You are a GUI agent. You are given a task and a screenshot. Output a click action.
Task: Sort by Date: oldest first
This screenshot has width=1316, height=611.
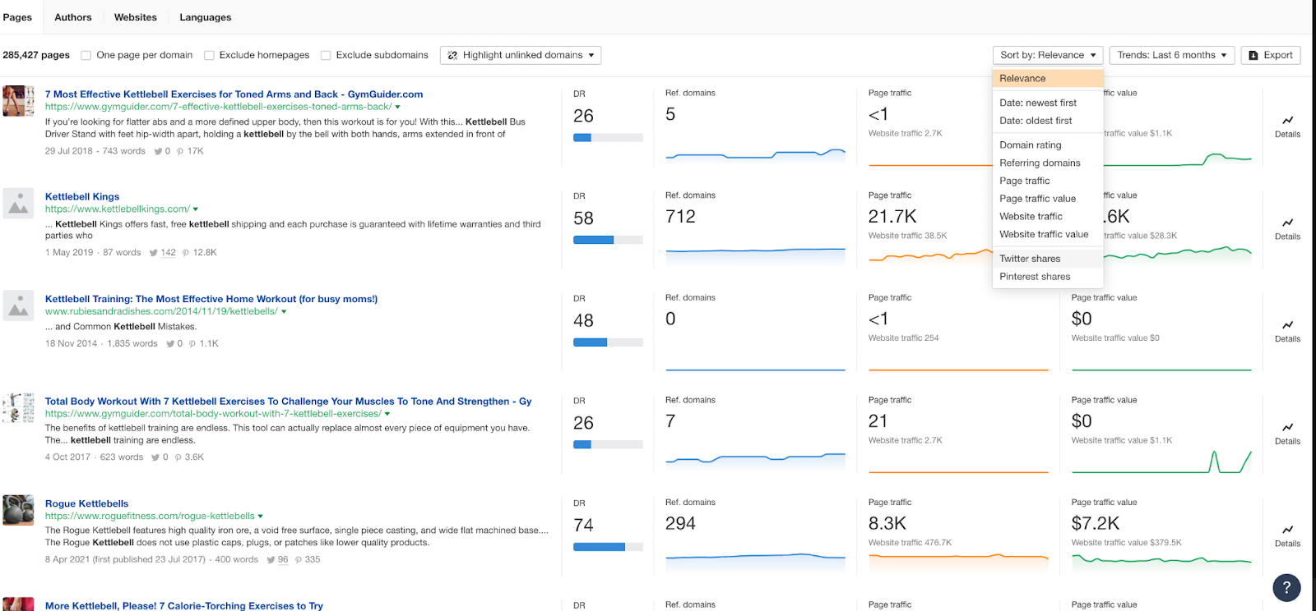(1048, 121)
